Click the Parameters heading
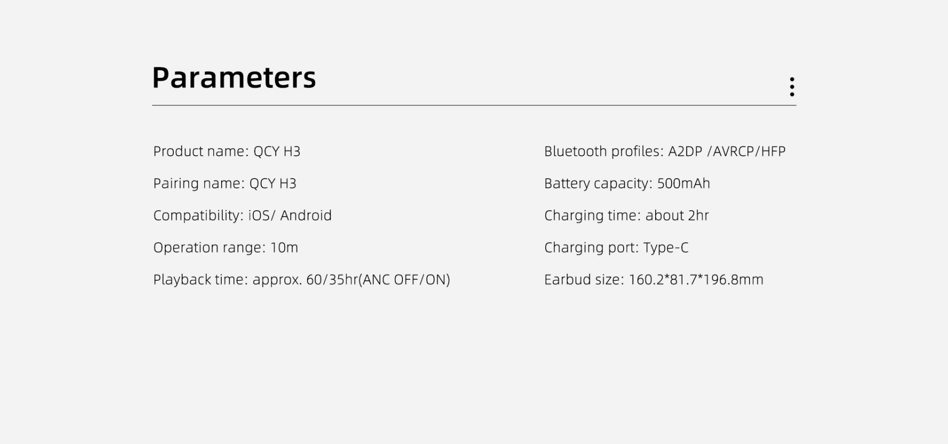This screenshot has width=948, height=444. 234,78
